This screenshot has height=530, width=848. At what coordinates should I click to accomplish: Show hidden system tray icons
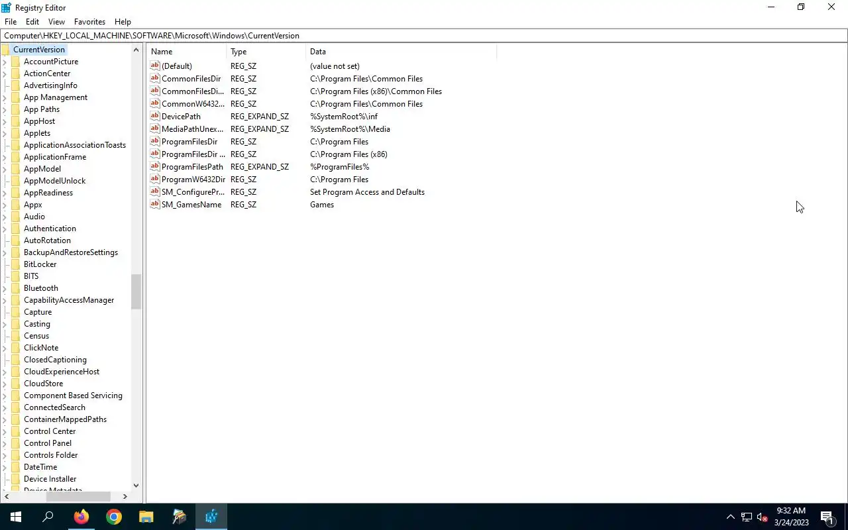(731, 517)
